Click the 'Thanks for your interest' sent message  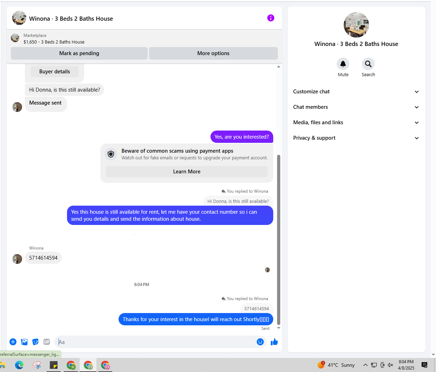click(196, 319)
